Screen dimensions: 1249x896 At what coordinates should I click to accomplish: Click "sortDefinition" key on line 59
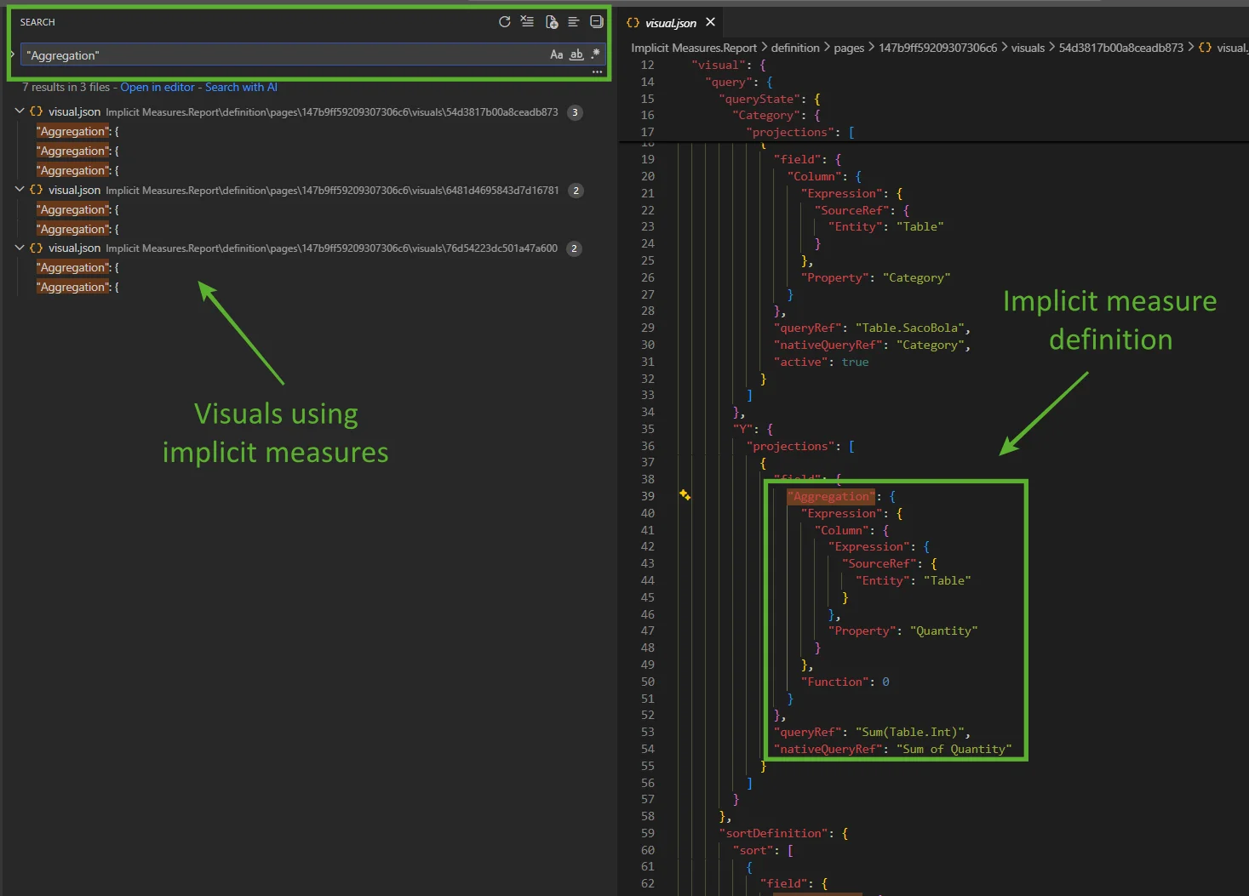pos(773,833)
